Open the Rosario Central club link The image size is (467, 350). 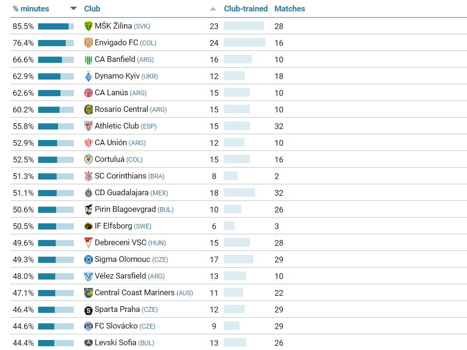(121, 110)
